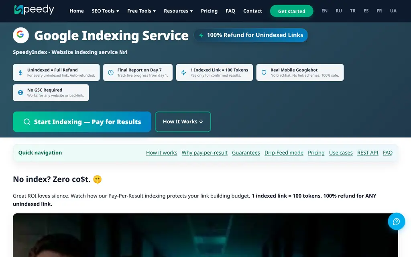This screenshot has width=411, height=257.
Task: Jump to Pricing in quick navigation
Action: tap(316, 153)
